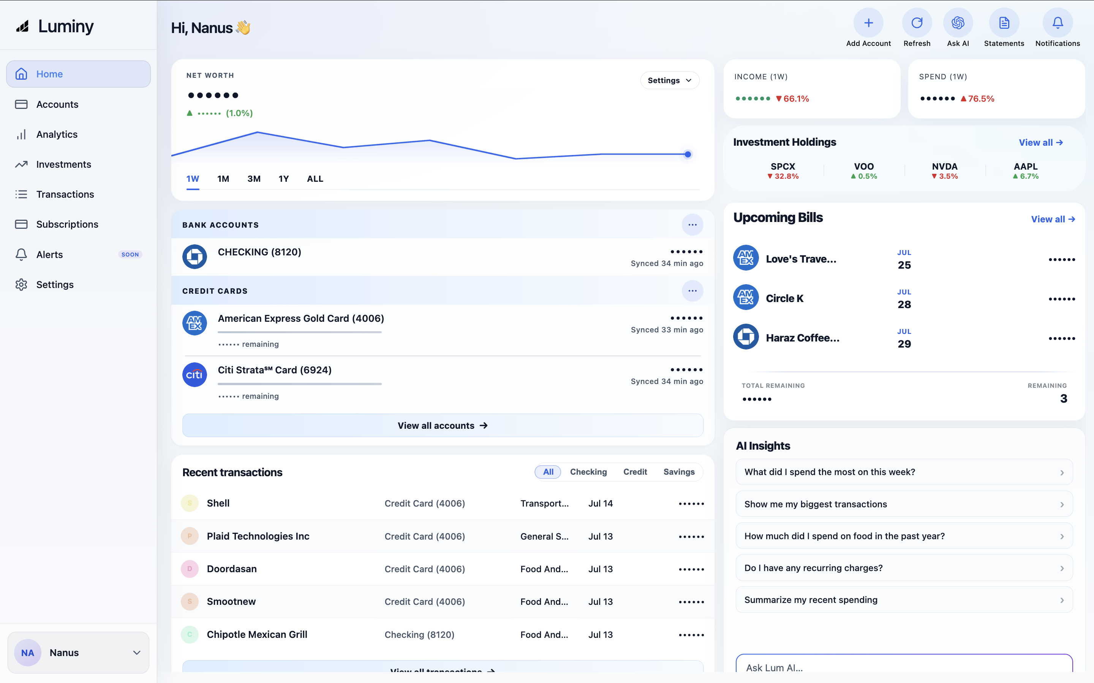Click Citi Strata Card credit usage bar

(300, 384)
